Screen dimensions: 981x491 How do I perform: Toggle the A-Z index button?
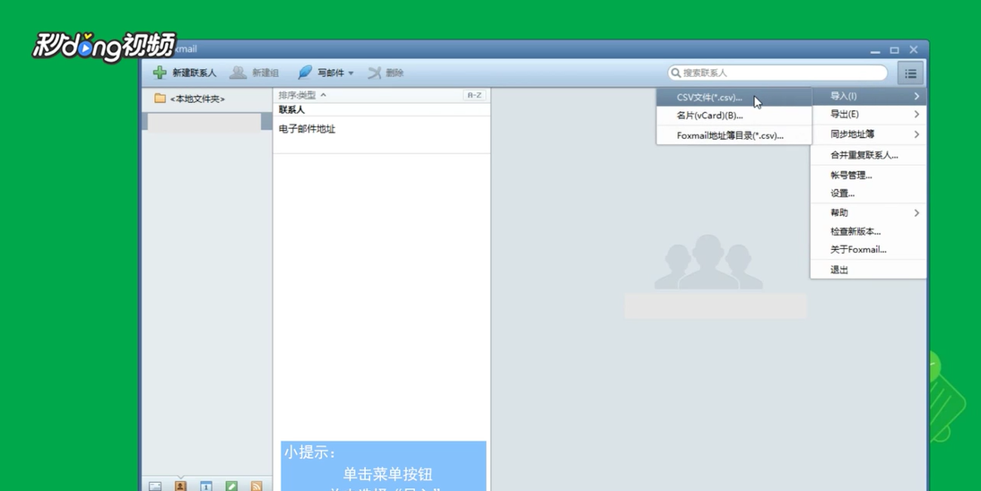pyautogui.click(x=474, y=95)
